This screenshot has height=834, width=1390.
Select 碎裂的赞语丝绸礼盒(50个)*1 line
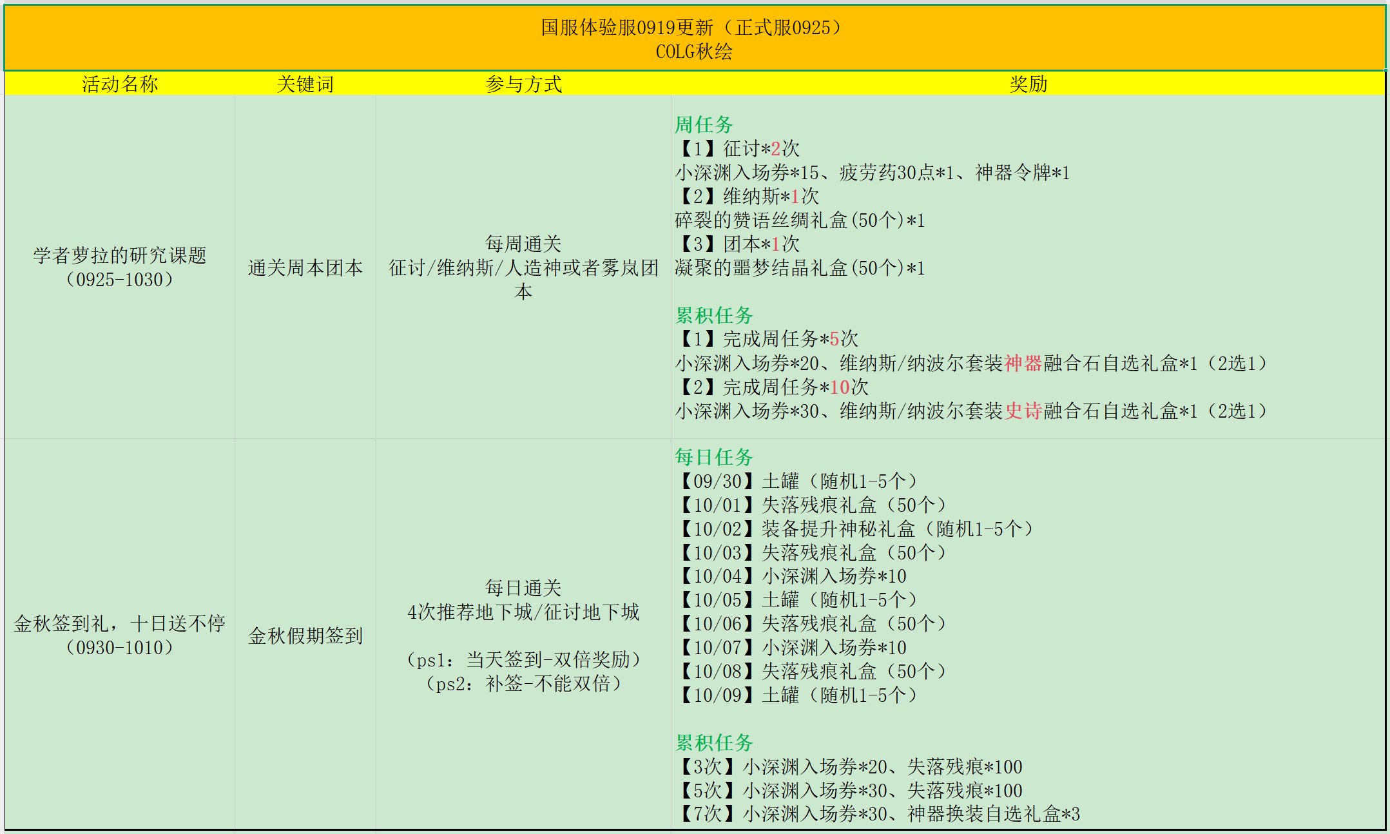coord(800,220)
